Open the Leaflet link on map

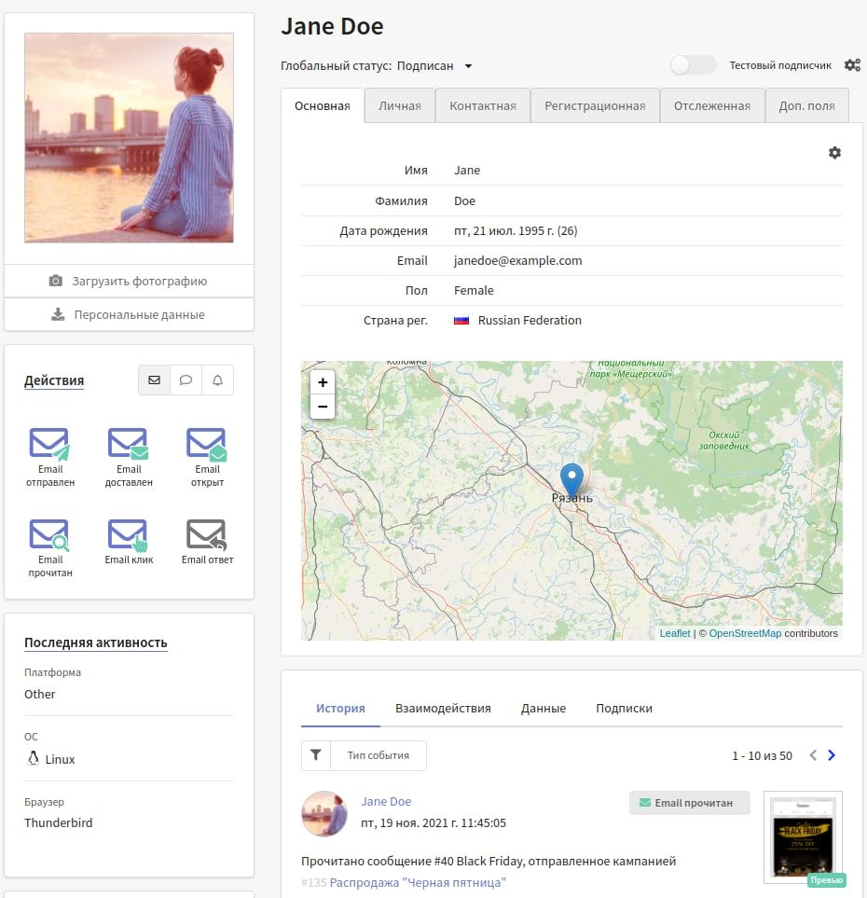click(x=675, y=633)
